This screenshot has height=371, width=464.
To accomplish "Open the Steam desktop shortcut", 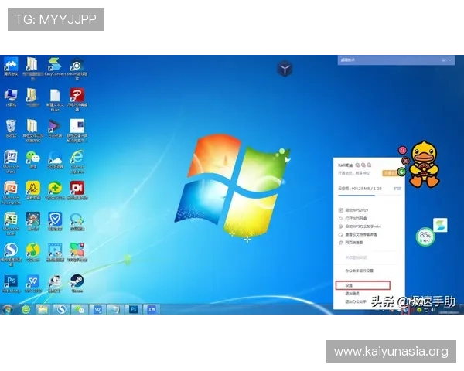I will (x=77, y=281).
